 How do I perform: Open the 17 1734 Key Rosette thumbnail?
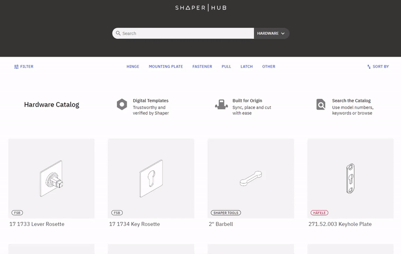click(151, 178)
